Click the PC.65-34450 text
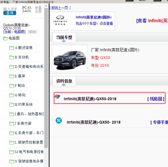Image resolution: width=168 pixels, height=167 pixels. (x=27, y=9)
